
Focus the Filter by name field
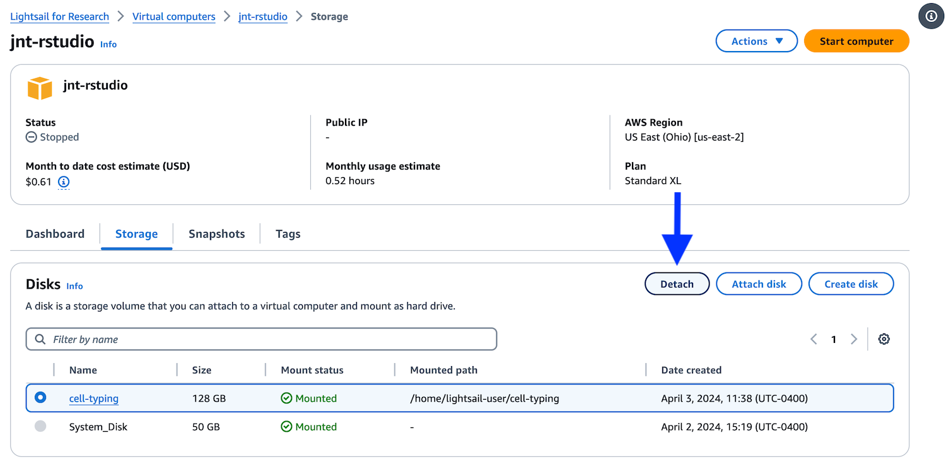(x=261, y=339)
